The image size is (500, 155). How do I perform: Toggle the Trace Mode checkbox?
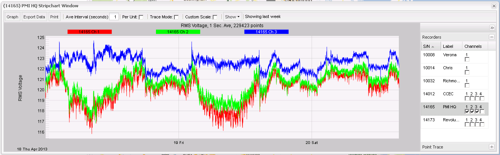[176, 17]
